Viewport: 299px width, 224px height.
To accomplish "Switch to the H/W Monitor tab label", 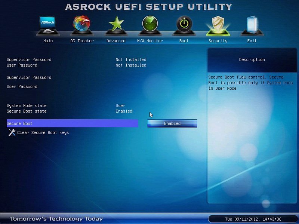I will (150, 41).
